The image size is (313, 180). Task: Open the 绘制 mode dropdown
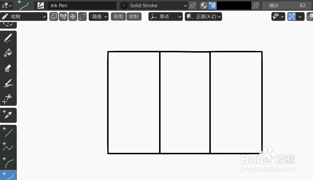click(x=24, y=16)
